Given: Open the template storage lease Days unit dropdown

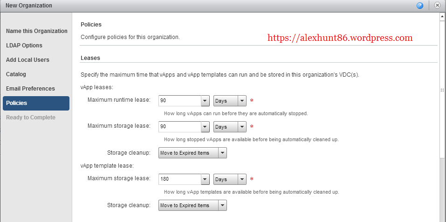Looking at the screenshot, I should pos(230,179).
